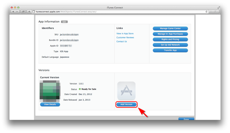Reload the page with refresh icon
This screenshot has width=230, height=133.
click(206, 12)
